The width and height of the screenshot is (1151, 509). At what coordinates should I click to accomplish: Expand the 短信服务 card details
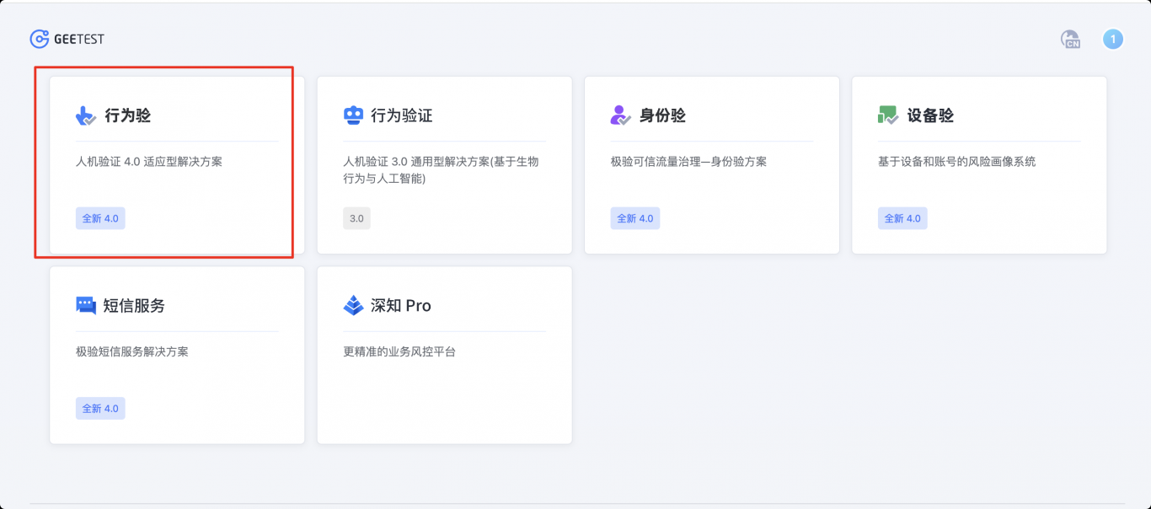point(177,354)
